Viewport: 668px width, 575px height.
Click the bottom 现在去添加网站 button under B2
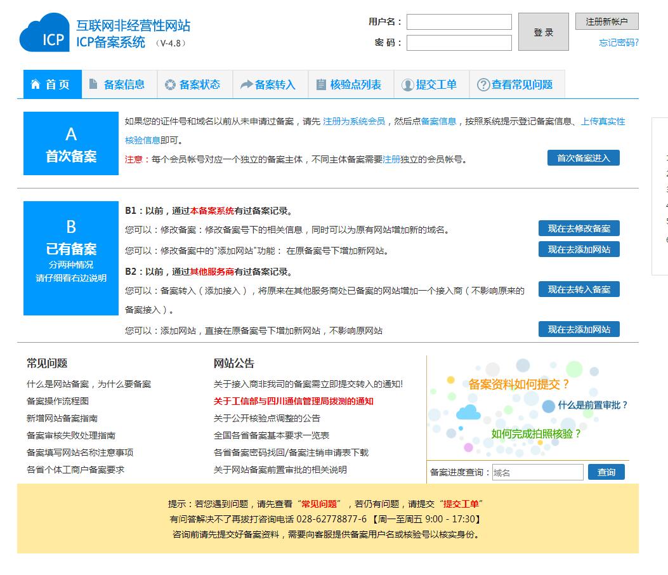579,329
